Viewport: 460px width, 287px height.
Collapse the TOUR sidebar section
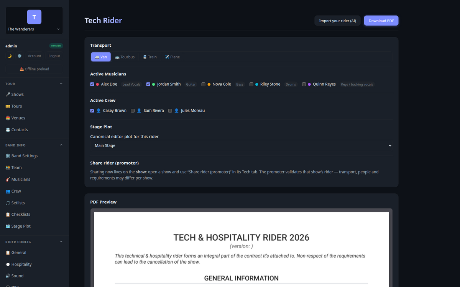click(61, 84)
